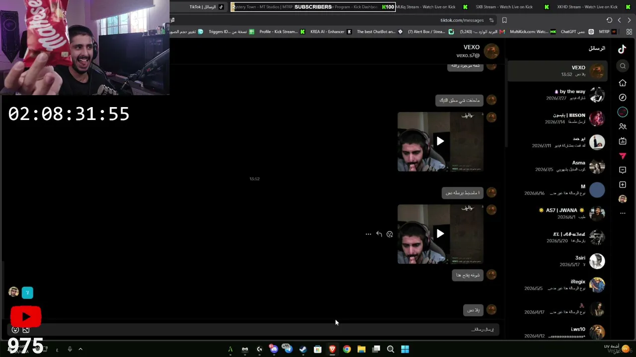Open the MTRP bookmark
This screenshot has width=636, height=357.
click(x=608, y=32)
